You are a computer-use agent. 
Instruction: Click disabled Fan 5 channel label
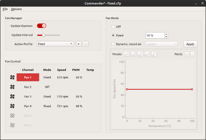28,116
